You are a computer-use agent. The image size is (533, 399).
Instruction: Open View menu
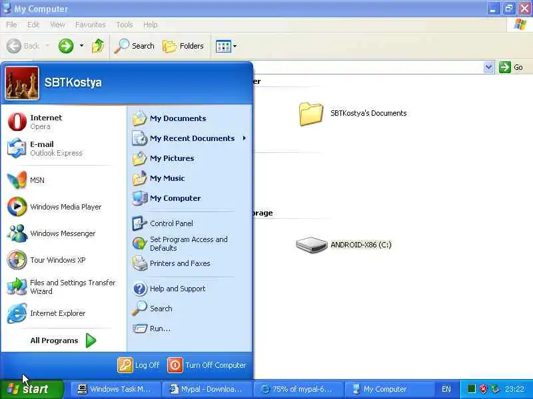tap(57, 25)
